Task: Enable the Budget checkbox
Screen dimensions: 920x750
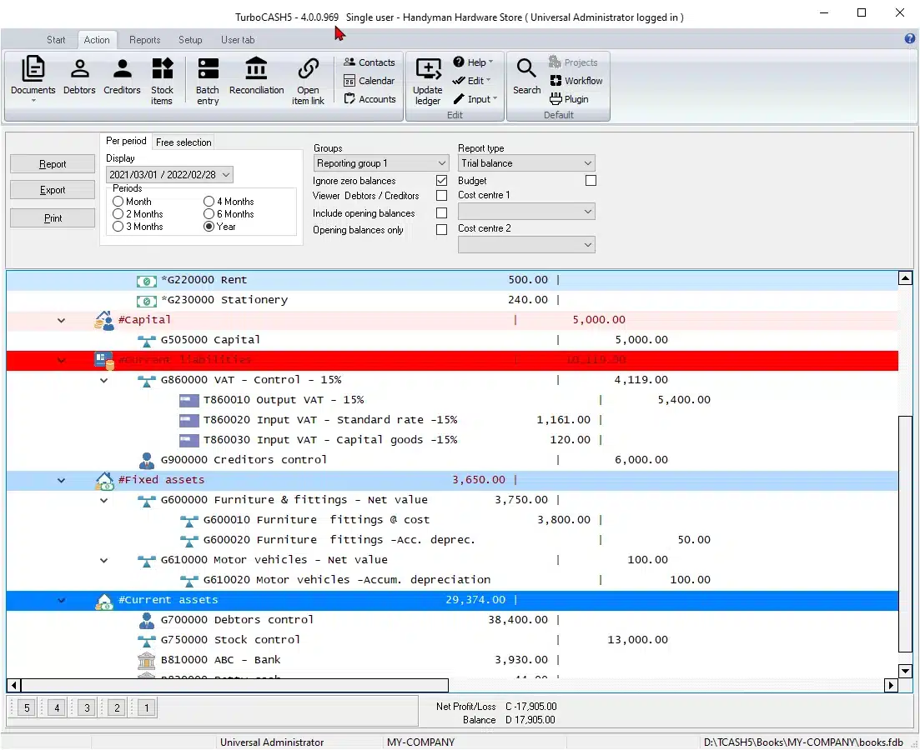Action: pos(591,180)
